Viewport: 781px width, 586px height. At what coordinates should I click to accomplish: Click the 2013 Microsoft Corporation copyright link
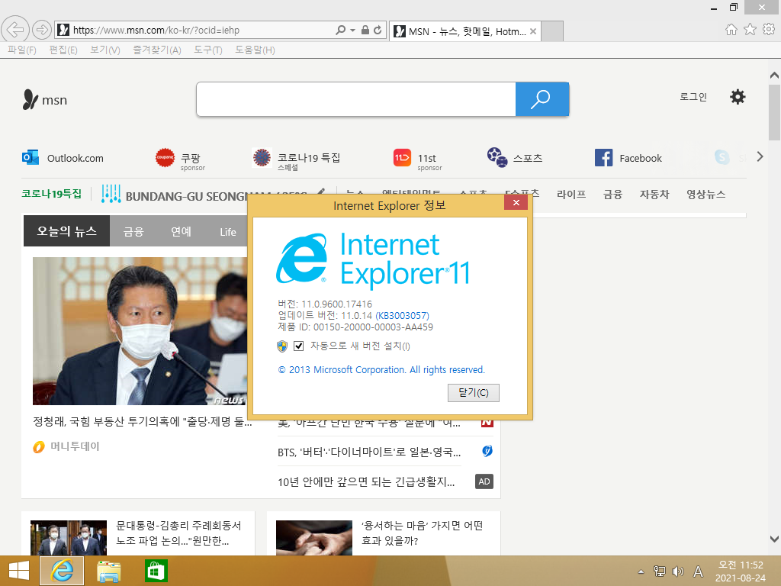[x=381, y=370]
